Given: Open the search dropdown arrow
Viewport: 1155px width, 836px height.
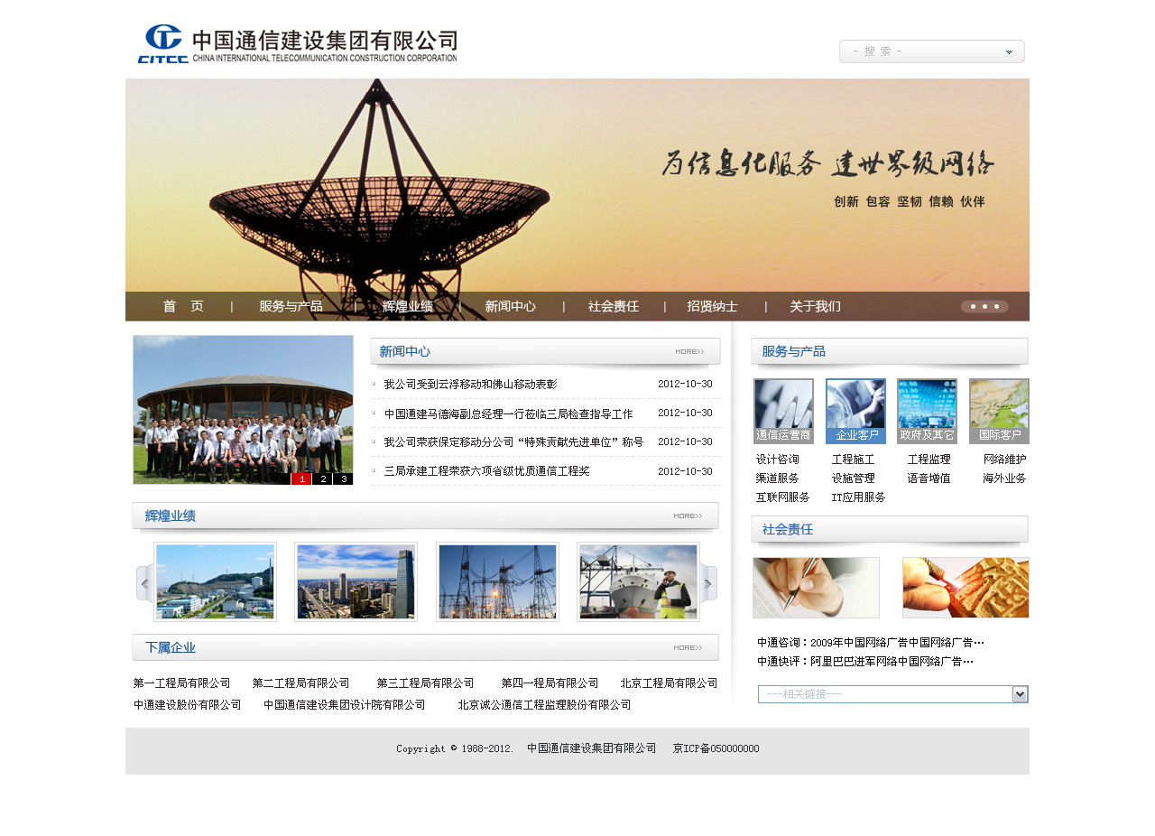Looking at the screenshot, I should tap(1009, 51).
